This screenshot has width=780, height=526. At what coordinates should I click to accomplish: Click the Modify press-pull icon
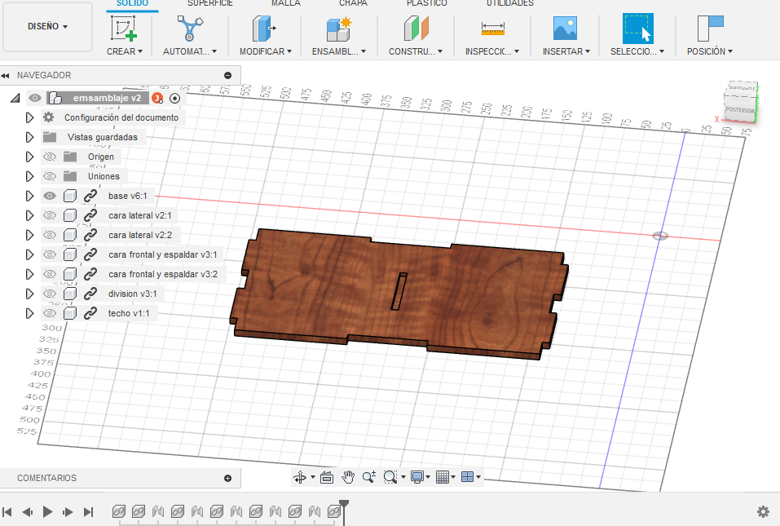(264, 29)
